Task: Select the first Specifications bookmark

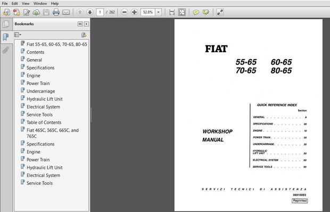Action: [x=40, y=68]
